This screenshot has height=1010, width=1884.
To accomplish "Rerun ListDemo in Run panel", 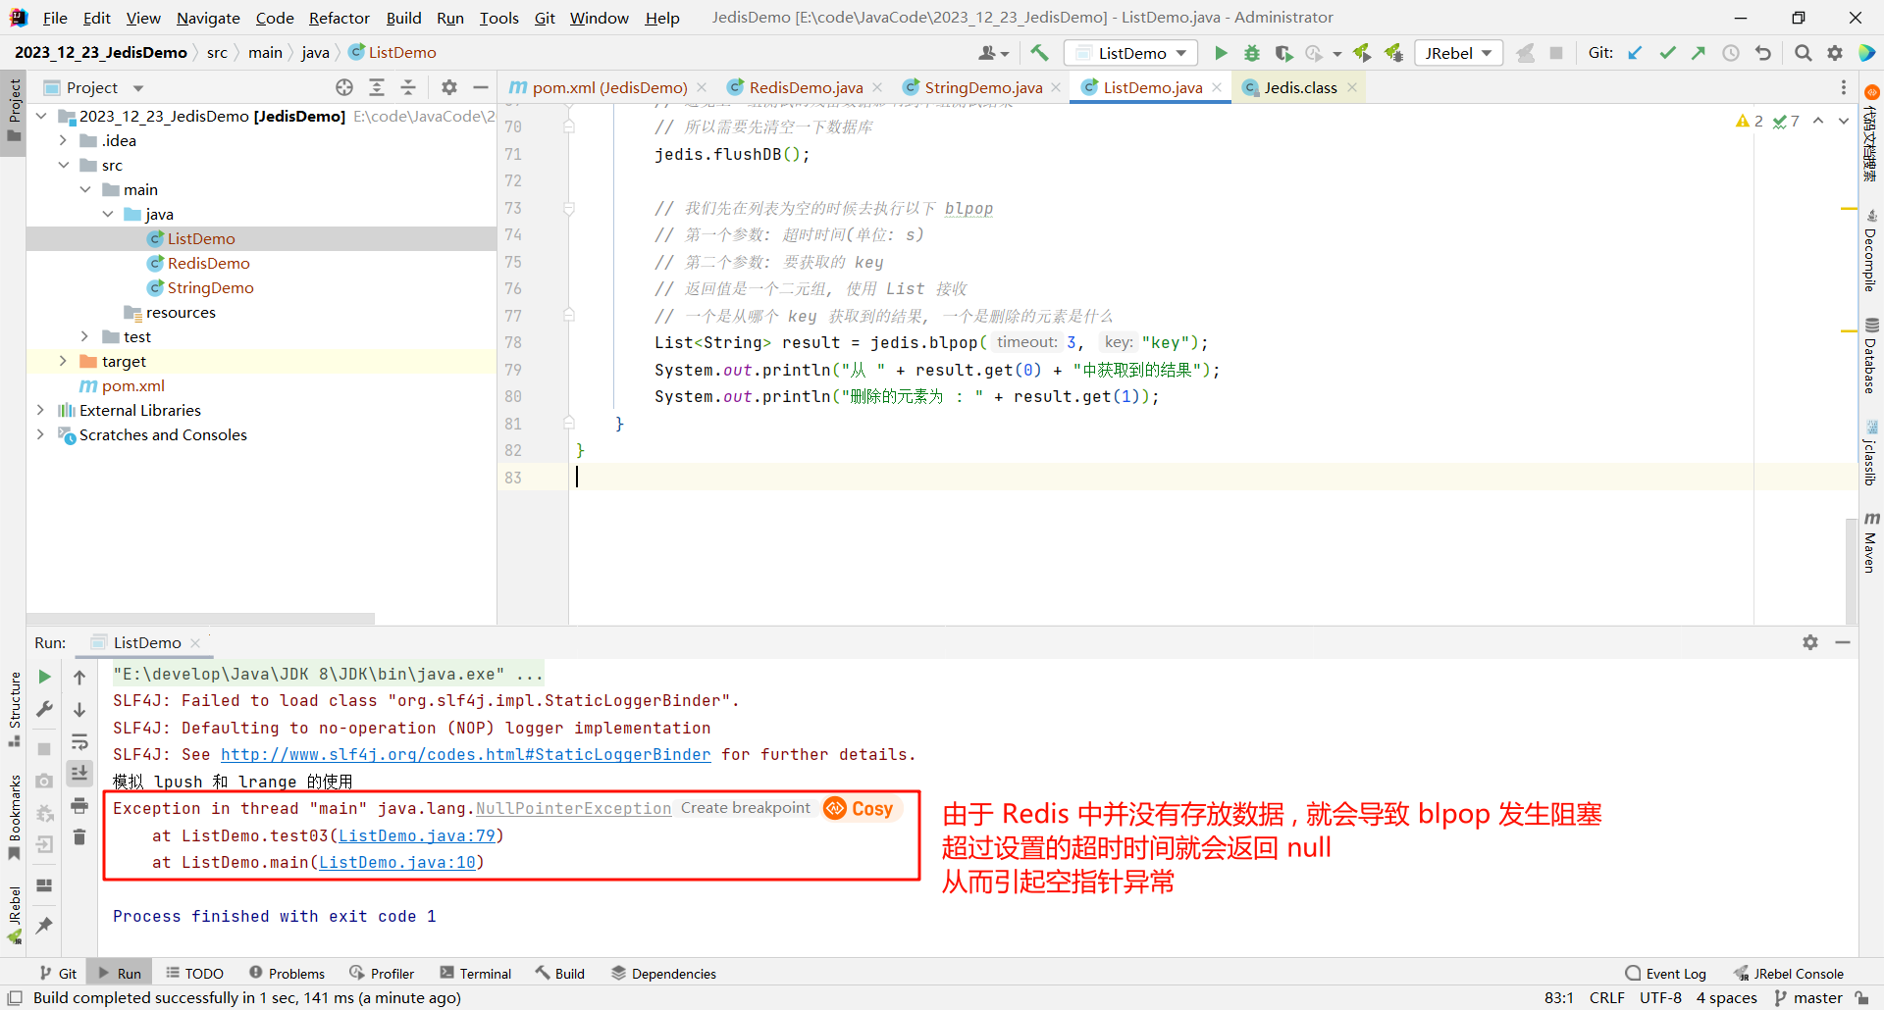I will pos(44,677).
